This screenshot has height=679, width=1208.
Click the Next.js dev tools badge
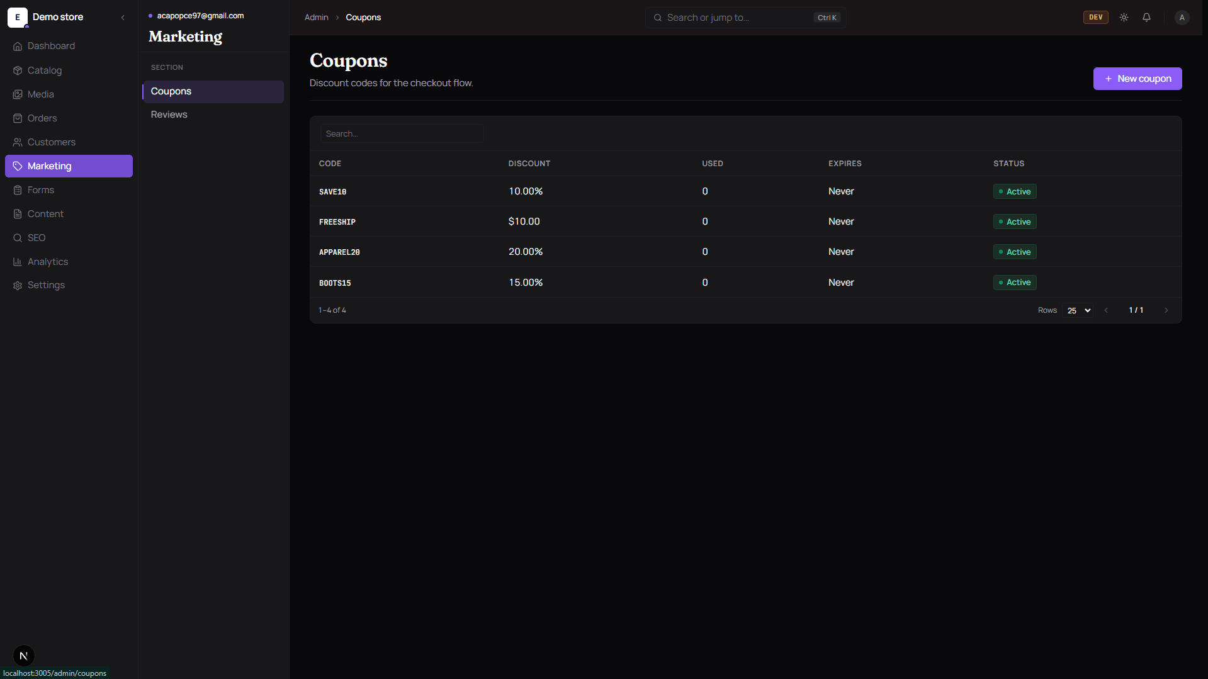coord(23,656)
